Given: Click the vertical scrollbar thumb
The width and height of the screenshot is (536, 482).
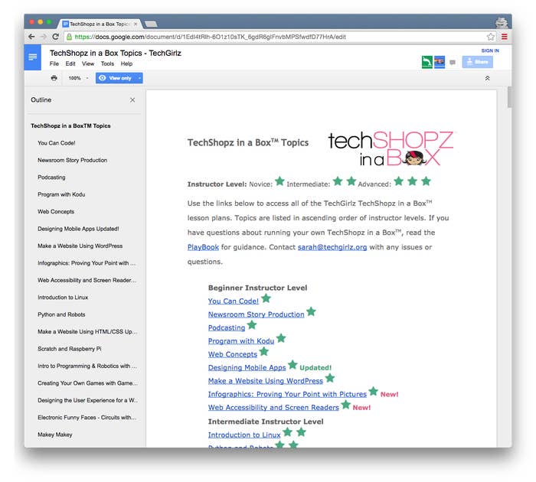Looking at the screenshot, I should [x=509, y=97].
